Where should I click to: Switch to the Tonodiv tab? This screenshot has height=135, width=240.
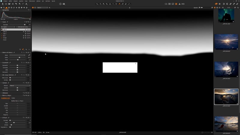click(13, 98)
